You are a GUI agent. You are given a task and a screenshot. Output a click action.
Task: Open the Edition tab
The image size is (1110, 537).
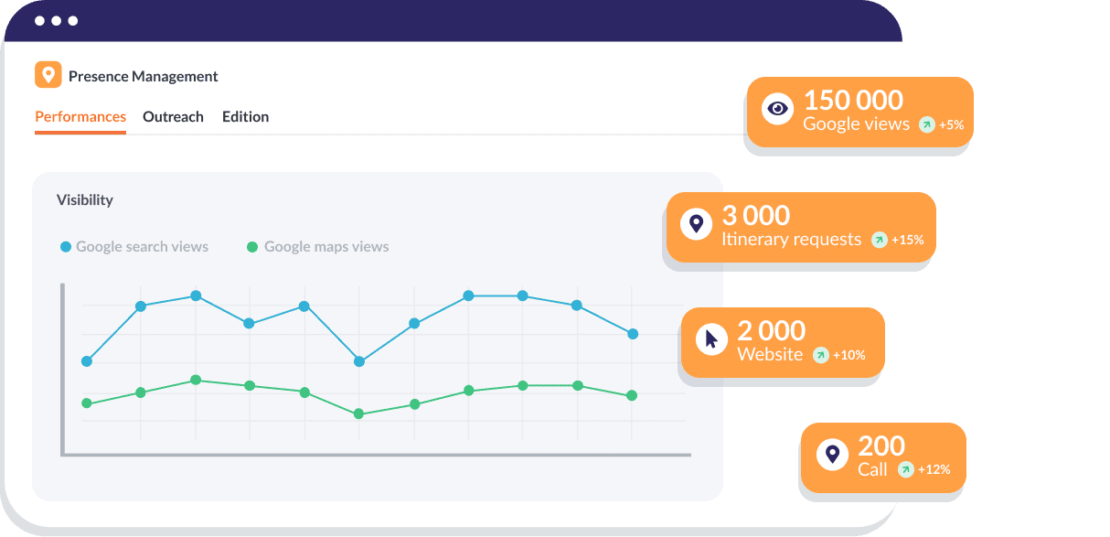(245, 116)
